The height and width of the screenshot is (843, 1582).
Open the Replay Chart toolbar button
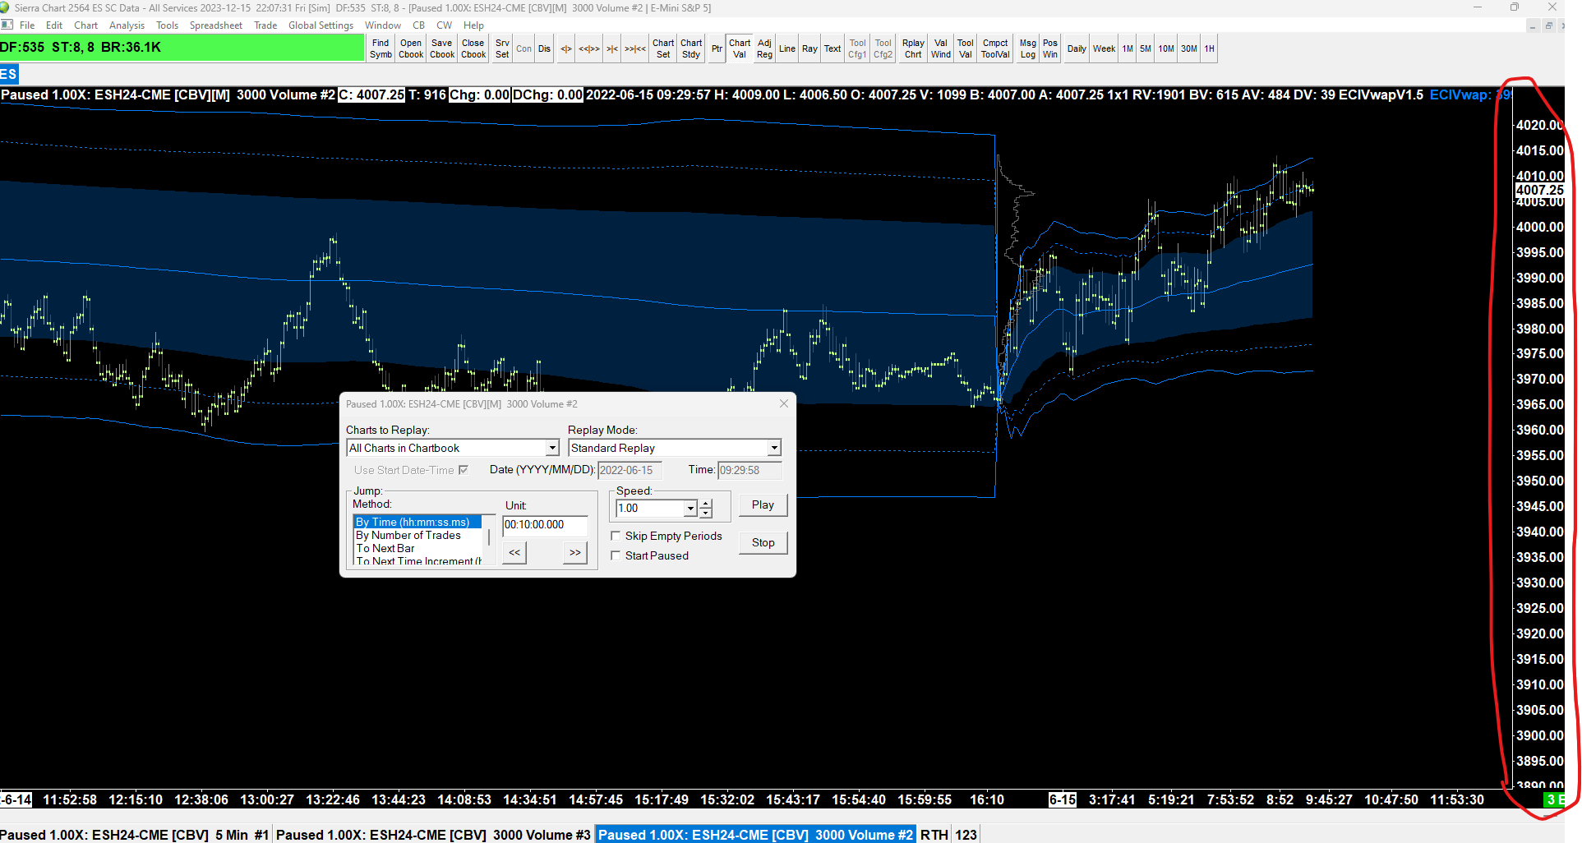click(x=913, y=48)
